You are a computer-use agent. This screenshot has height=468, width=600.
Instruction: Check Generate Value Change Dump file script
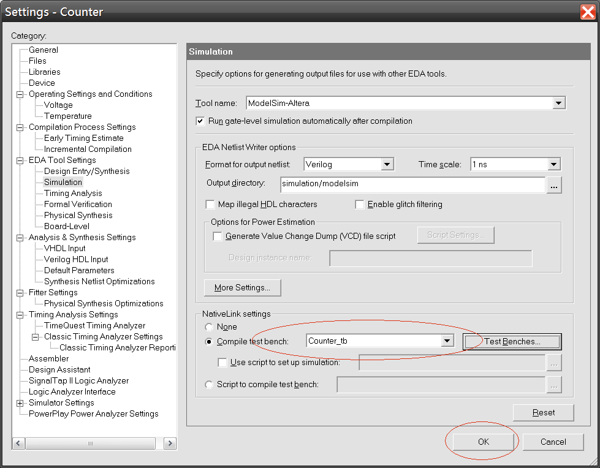[218, 236]
